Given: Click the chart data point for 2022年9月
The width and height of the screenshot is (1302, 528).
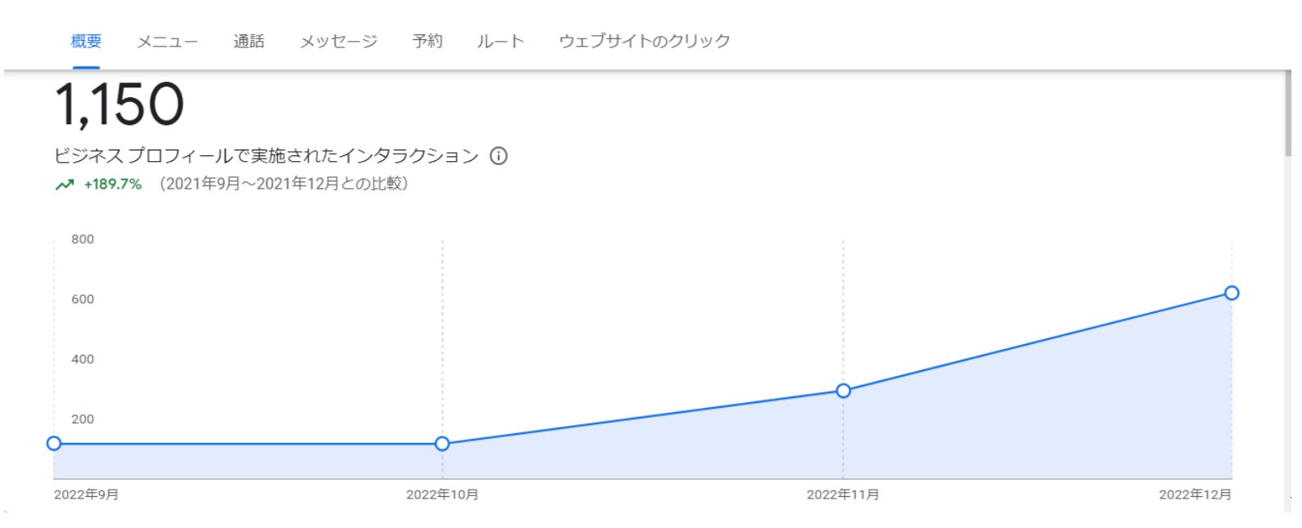Looking at the screenshot, I should click(x=54, y=444).
